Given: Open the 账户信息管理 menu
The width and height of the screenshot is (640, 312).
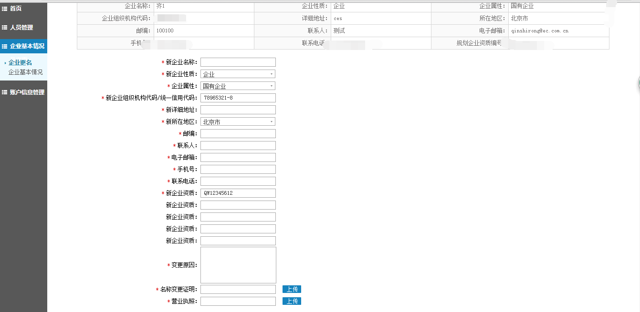Looking at the screenshot, I should click(27, 92).
